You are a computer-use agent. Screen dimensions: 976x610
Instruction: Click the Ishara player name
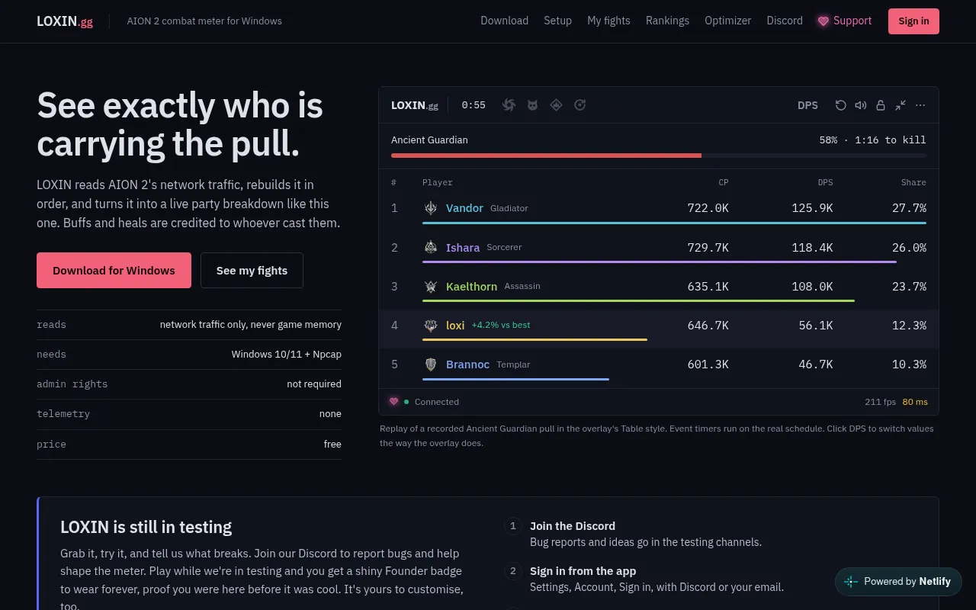click(463, 247)
